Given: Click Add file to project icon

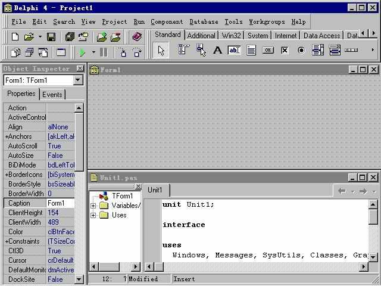Looking at the screenshot, I should [x=102, y=37].
